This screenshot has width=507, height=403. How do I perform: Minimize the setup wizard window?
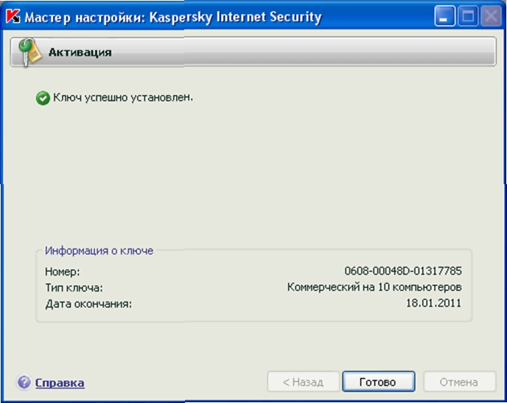click(444, 17)
